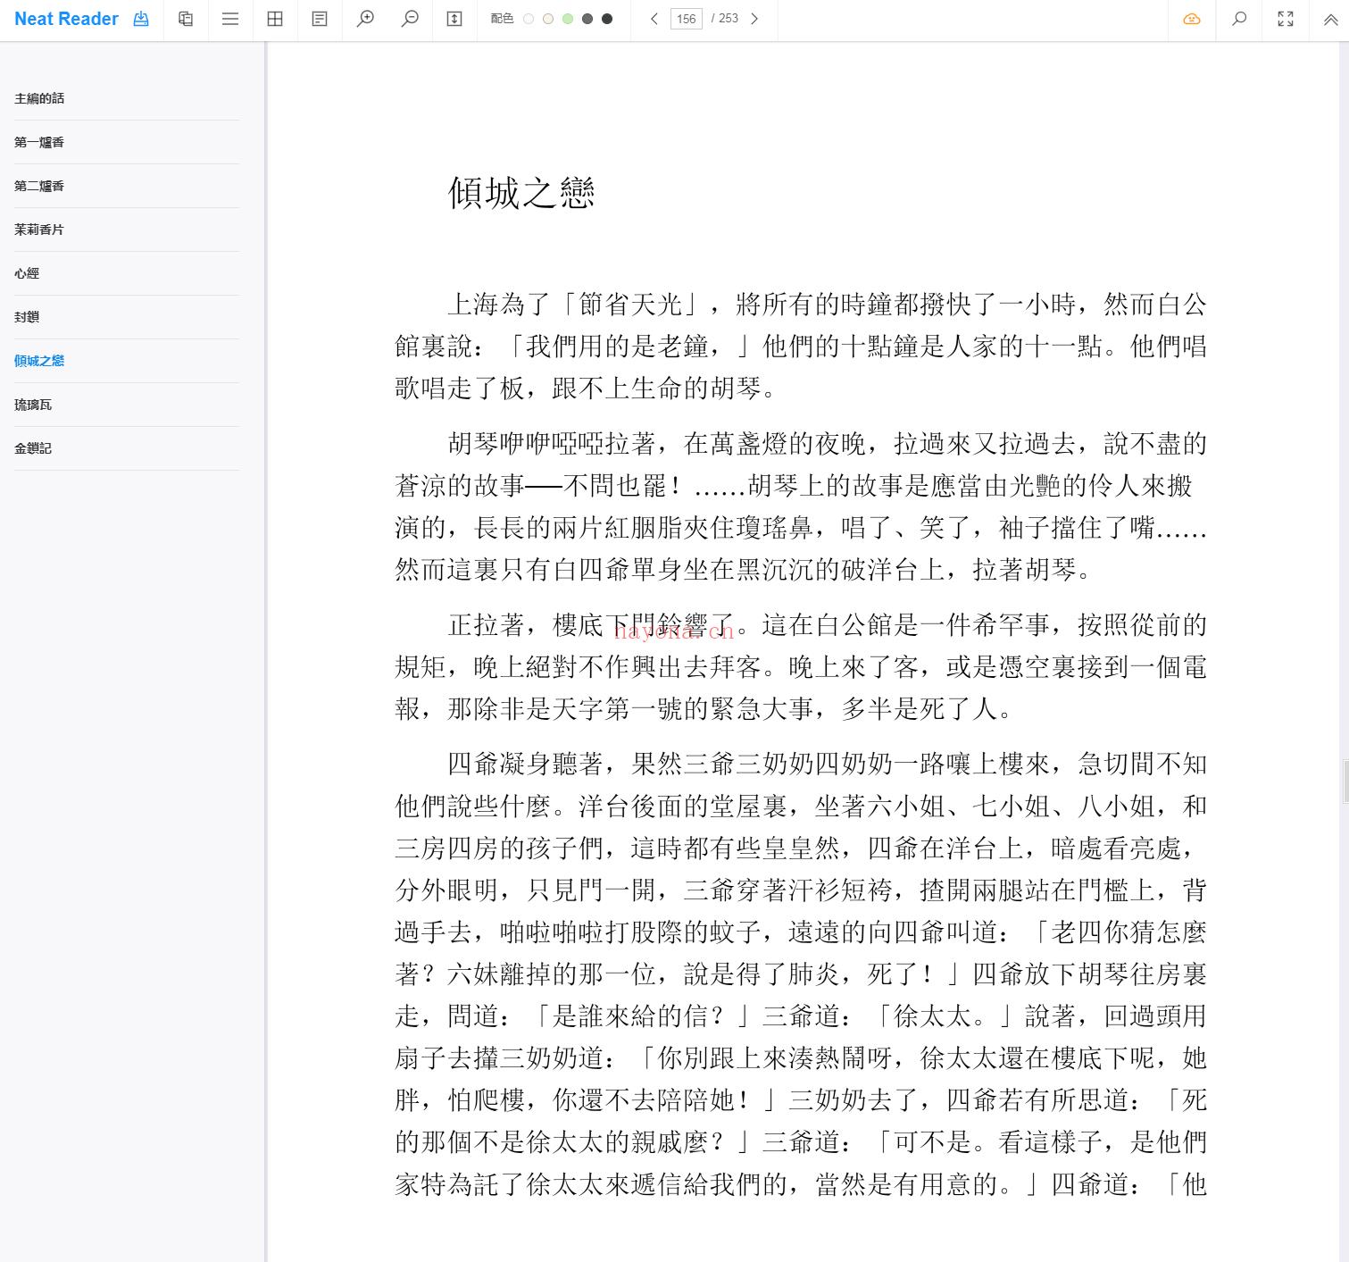Zoom out with the magnifier minus icon
The height and width of the screenshot is (1262, 1349).
[x=410, y=19]
